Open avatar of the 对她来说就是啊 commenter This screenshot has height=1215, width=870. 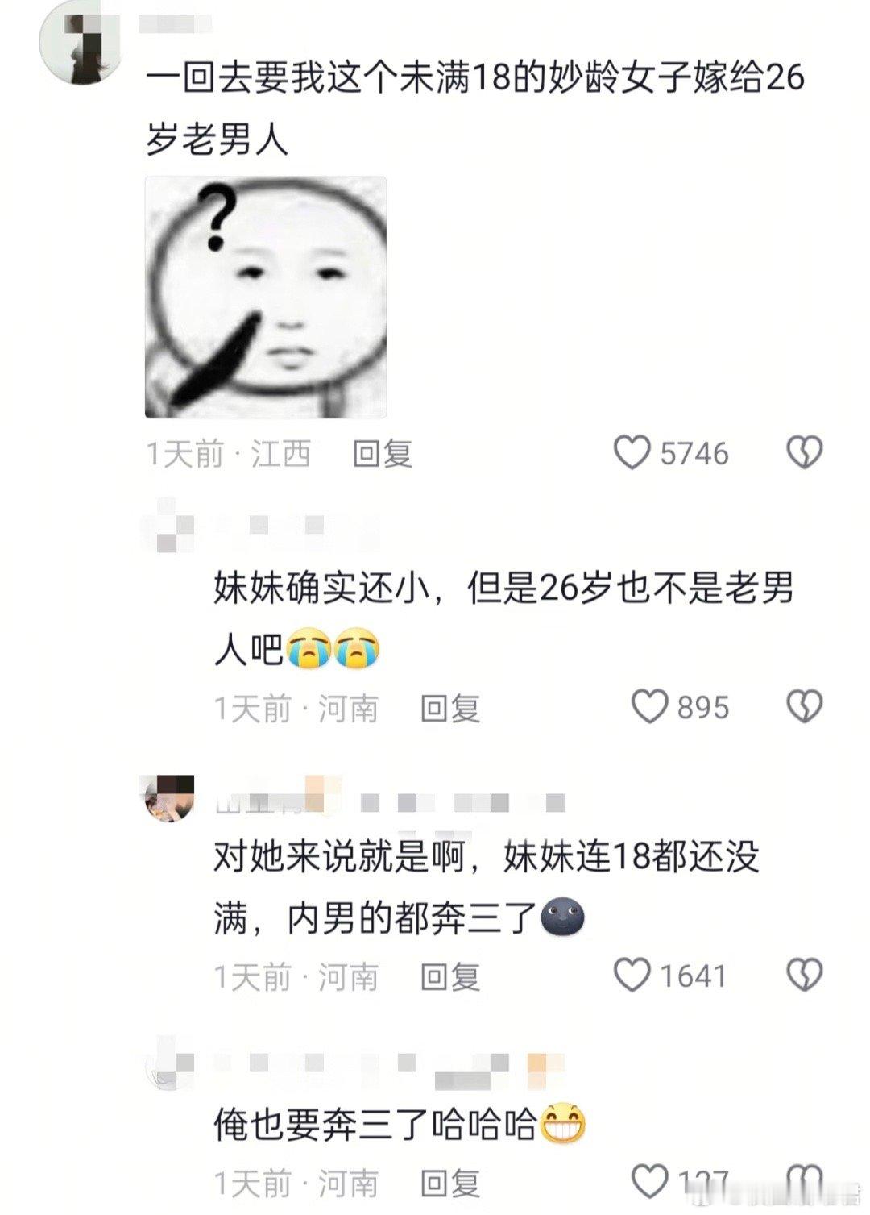pos(169,797)
